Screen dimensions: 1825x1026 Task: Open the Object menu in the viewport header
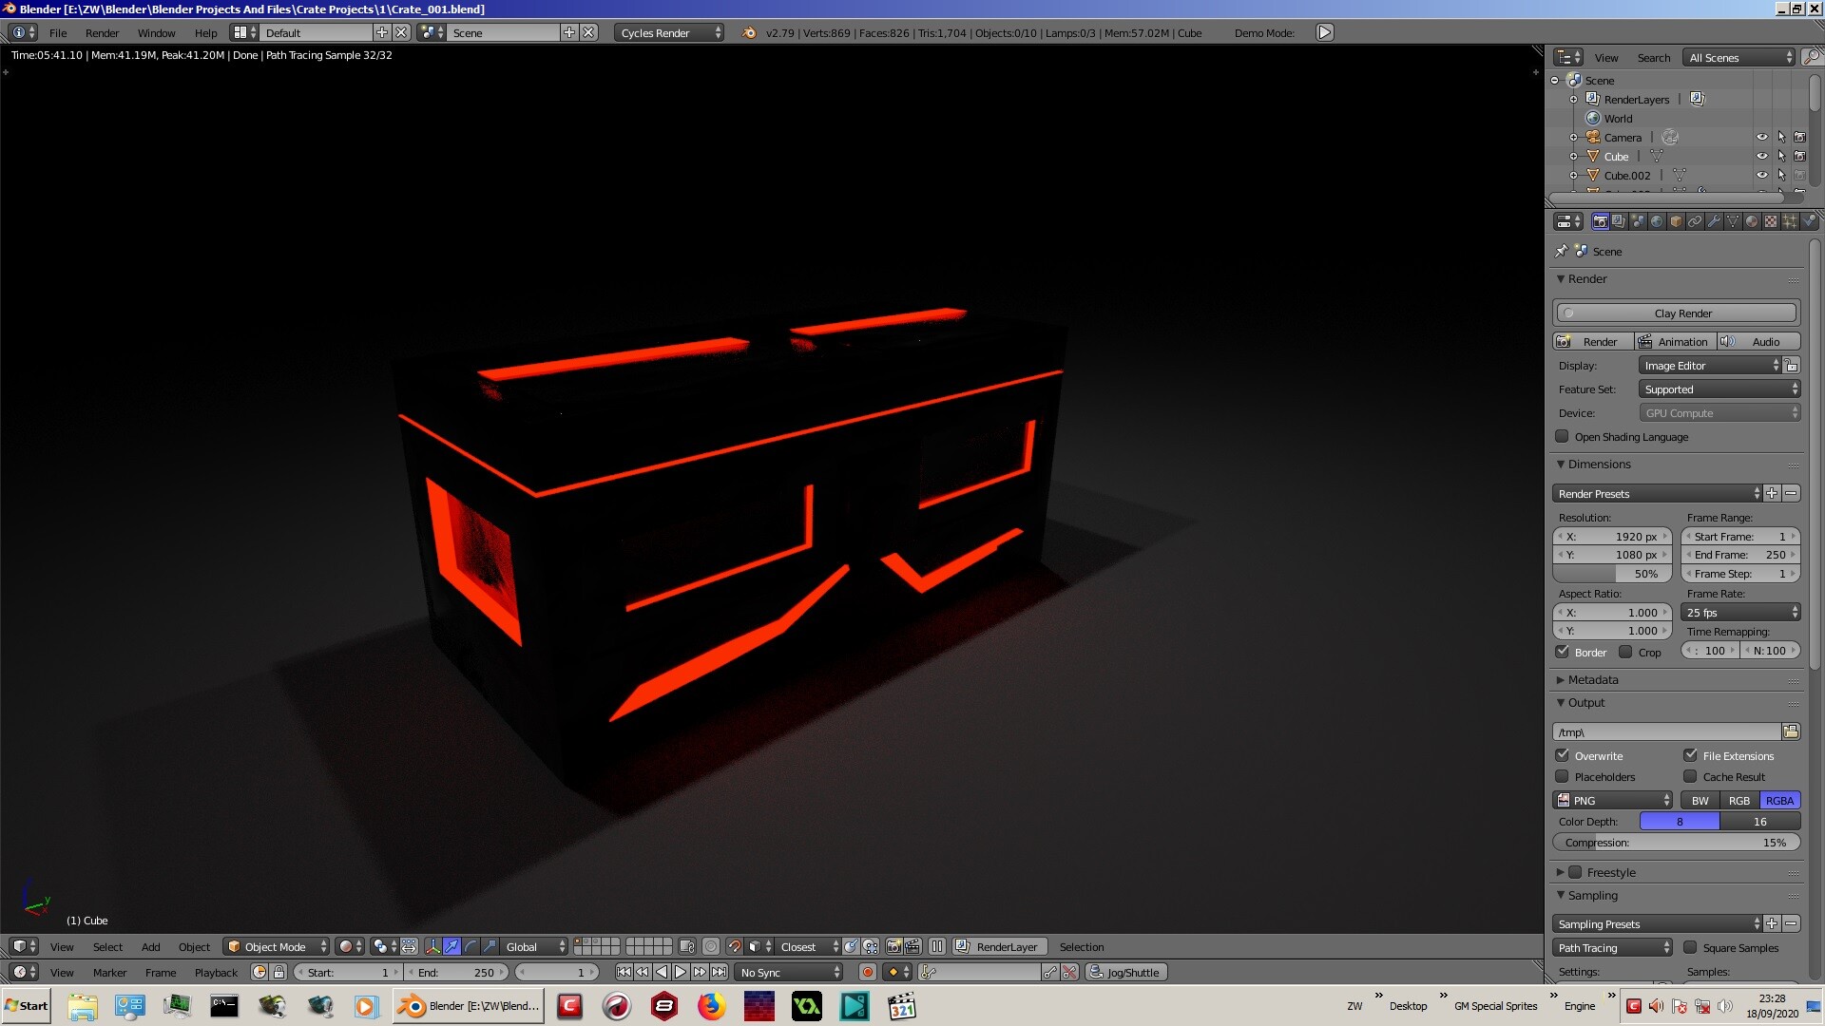tap(194, 947)
